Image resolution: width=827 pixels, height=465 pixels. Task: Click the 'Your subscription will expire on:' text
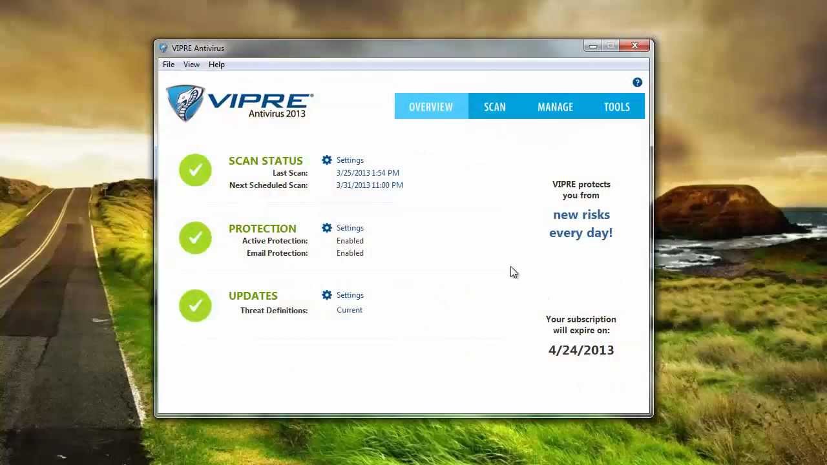(x=581, y=325)
